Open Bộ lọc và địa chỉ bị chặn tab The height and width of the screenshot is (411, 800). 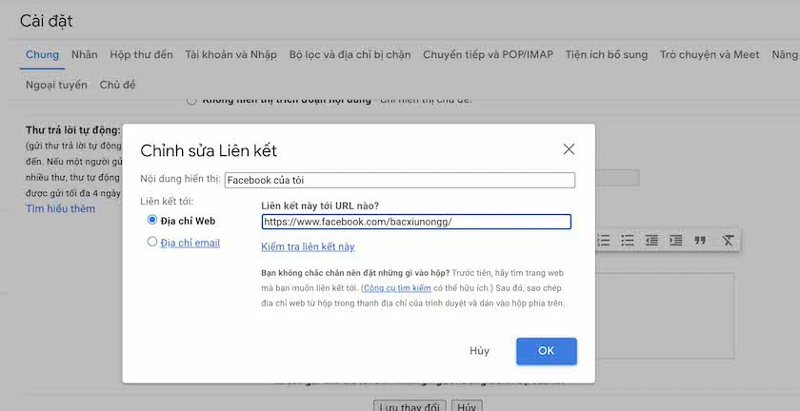point(350,54)
